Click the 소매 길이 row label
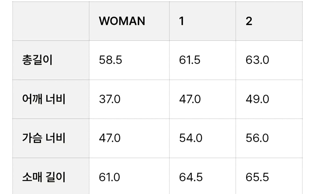 pos(44,177)
